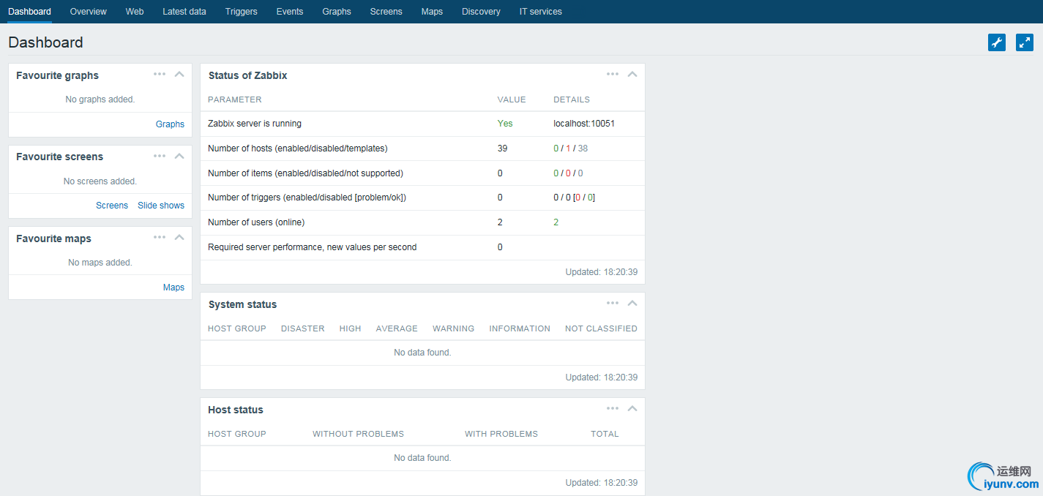Select 'Number of triggers' parameter text
This screenshot has height=496, width=1043.
(307, 198)
